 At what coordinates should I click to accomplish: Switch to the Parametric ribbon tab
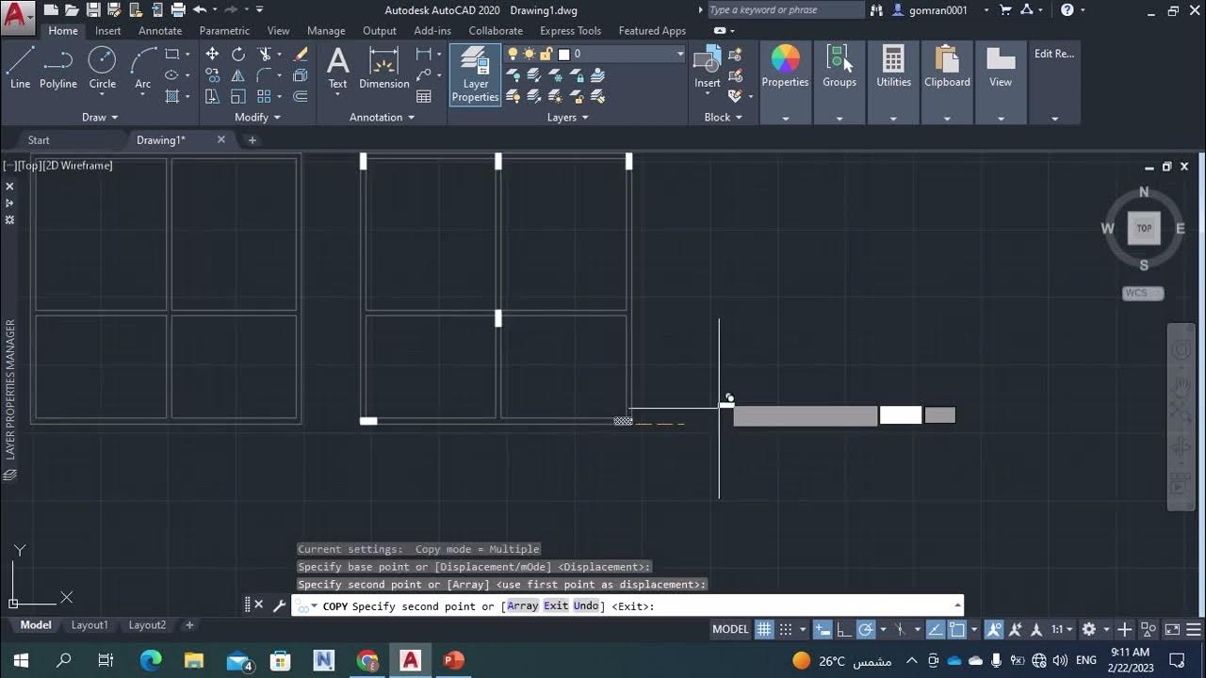[224, 31]
